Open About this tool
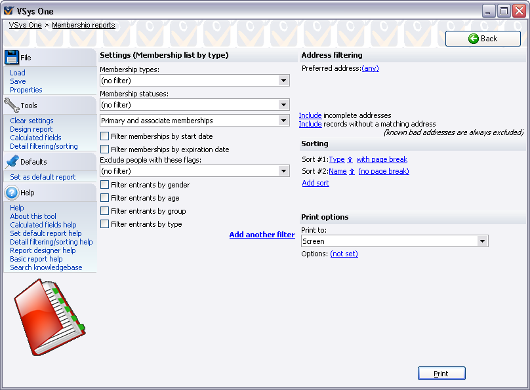Viewport: 530px width, 390px height. pyautogui.click(x=33, y=216)
